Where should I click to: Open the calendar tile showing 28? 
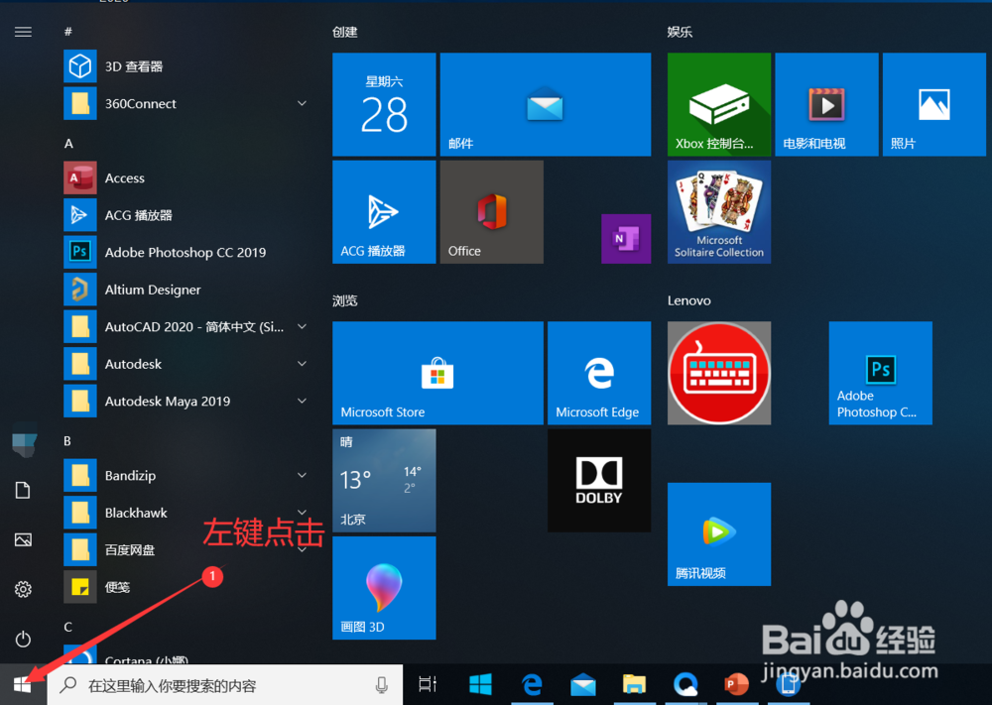coord(384,104)
